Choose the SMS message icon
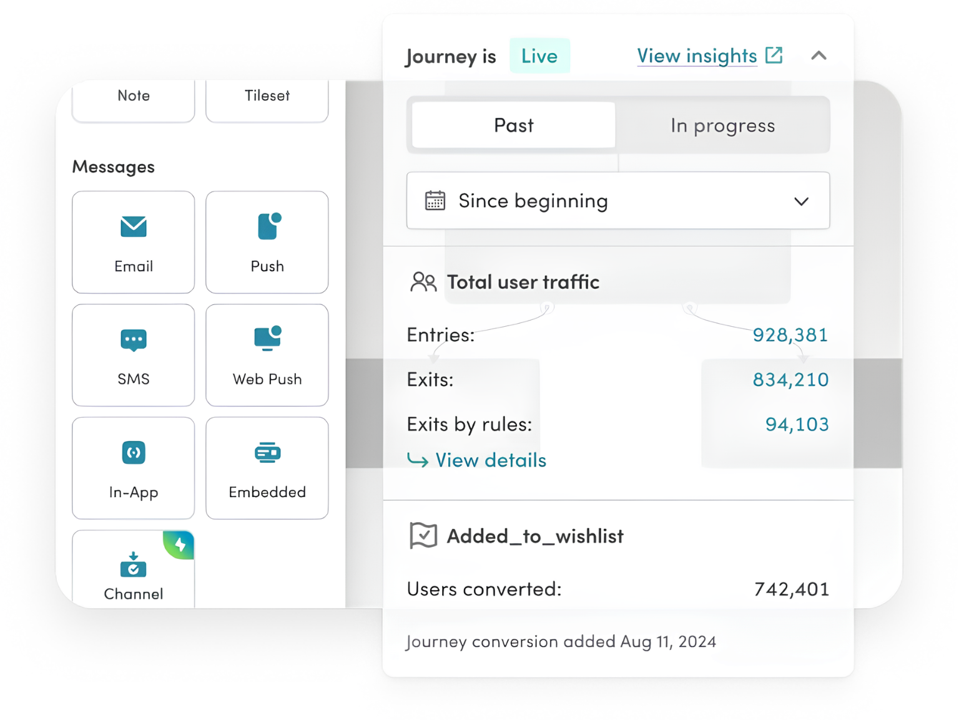 [x=134, y=341]
